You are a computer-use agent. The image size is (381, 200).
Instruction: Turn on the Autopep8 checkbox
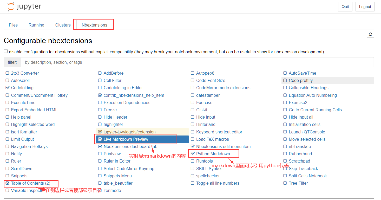tap(192, 73)
